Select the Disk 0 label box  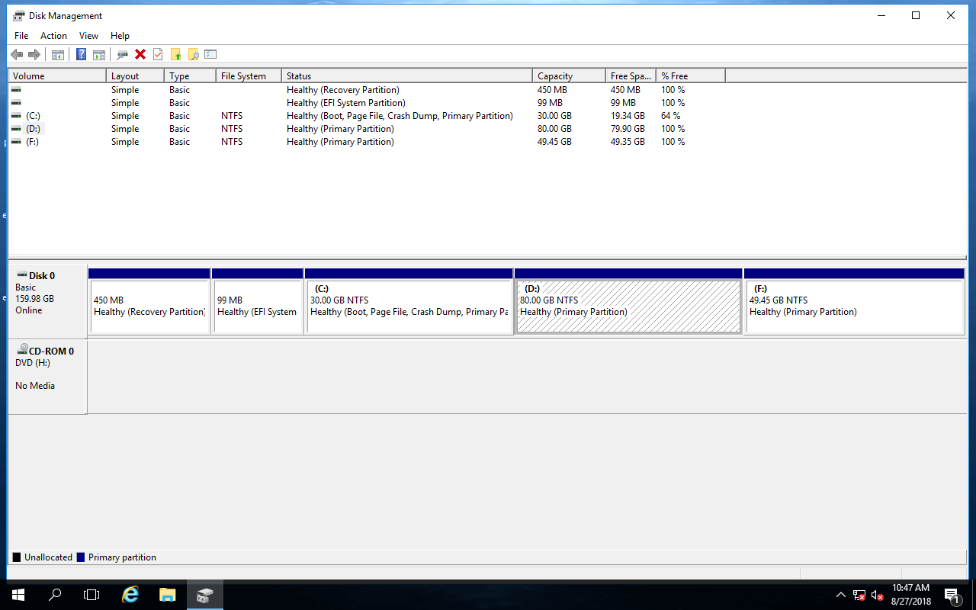(x=47, y=302)
